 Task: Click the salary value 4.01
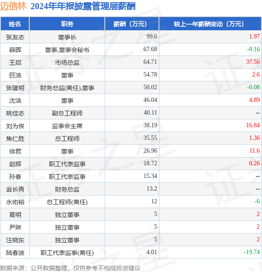pyautogui.click(x=152, y=252)
